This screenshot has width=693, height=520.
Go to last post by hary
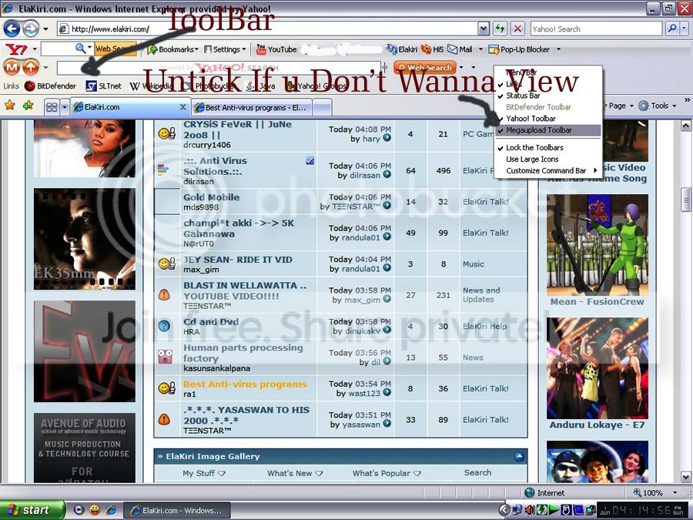point(387,139)
